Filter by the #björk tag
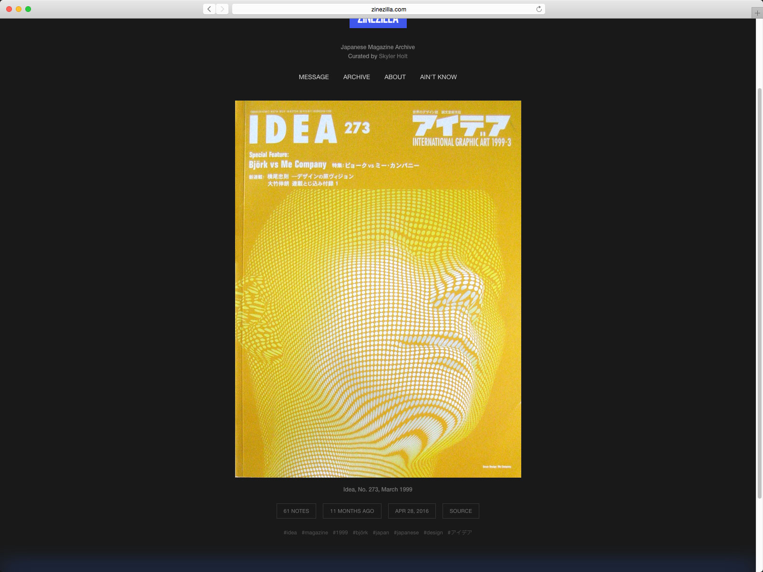Viewport: 763px width, 572px height. point(361,532)
